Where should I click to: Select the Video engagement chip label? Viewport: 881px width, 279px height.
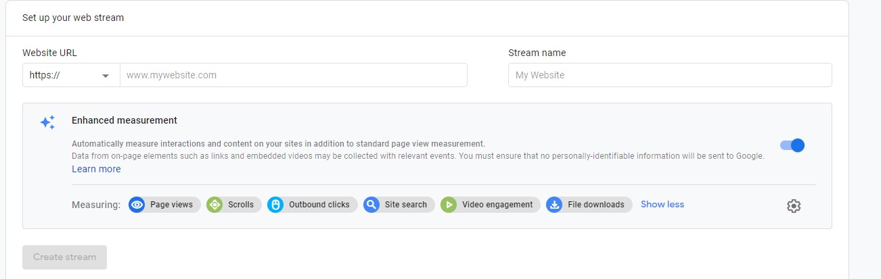click(x=497, y=205)
